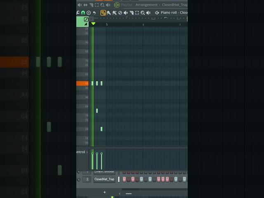
Task: Click the Playback speaker tool in piano roll
Action: 148,13
